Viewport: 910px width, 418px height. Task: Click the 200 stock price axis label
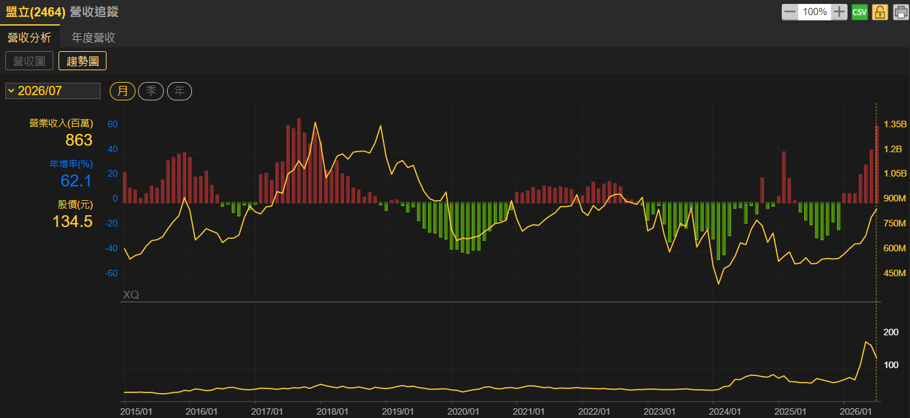891,333
